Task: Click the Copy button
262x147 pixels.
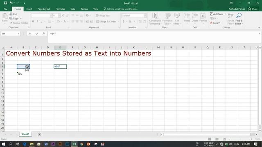Action: pos(14,18)
